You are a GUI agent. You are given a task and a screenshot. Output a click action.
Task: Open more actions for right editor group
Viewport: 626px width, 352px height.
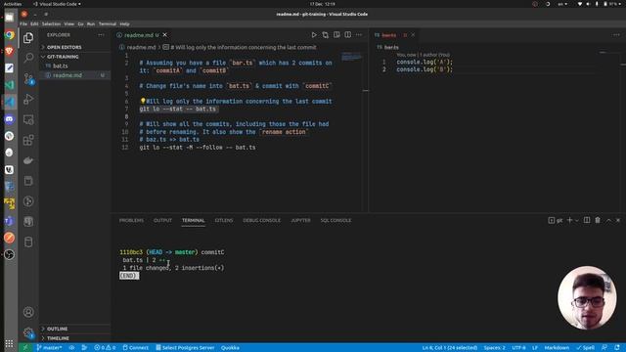(x=616, y=35)
